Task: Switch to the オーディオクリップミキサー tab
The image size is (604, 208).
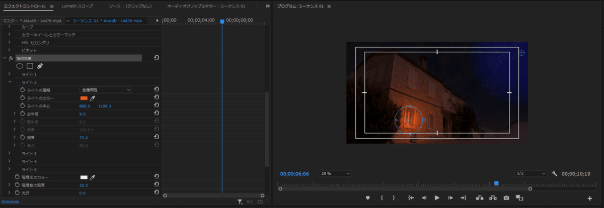Action: (x=206, y=7)
